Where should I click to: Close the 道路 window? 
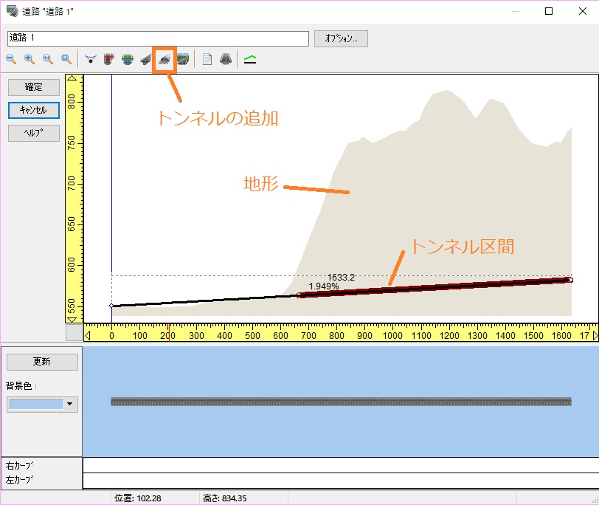[x=583, y=11]
